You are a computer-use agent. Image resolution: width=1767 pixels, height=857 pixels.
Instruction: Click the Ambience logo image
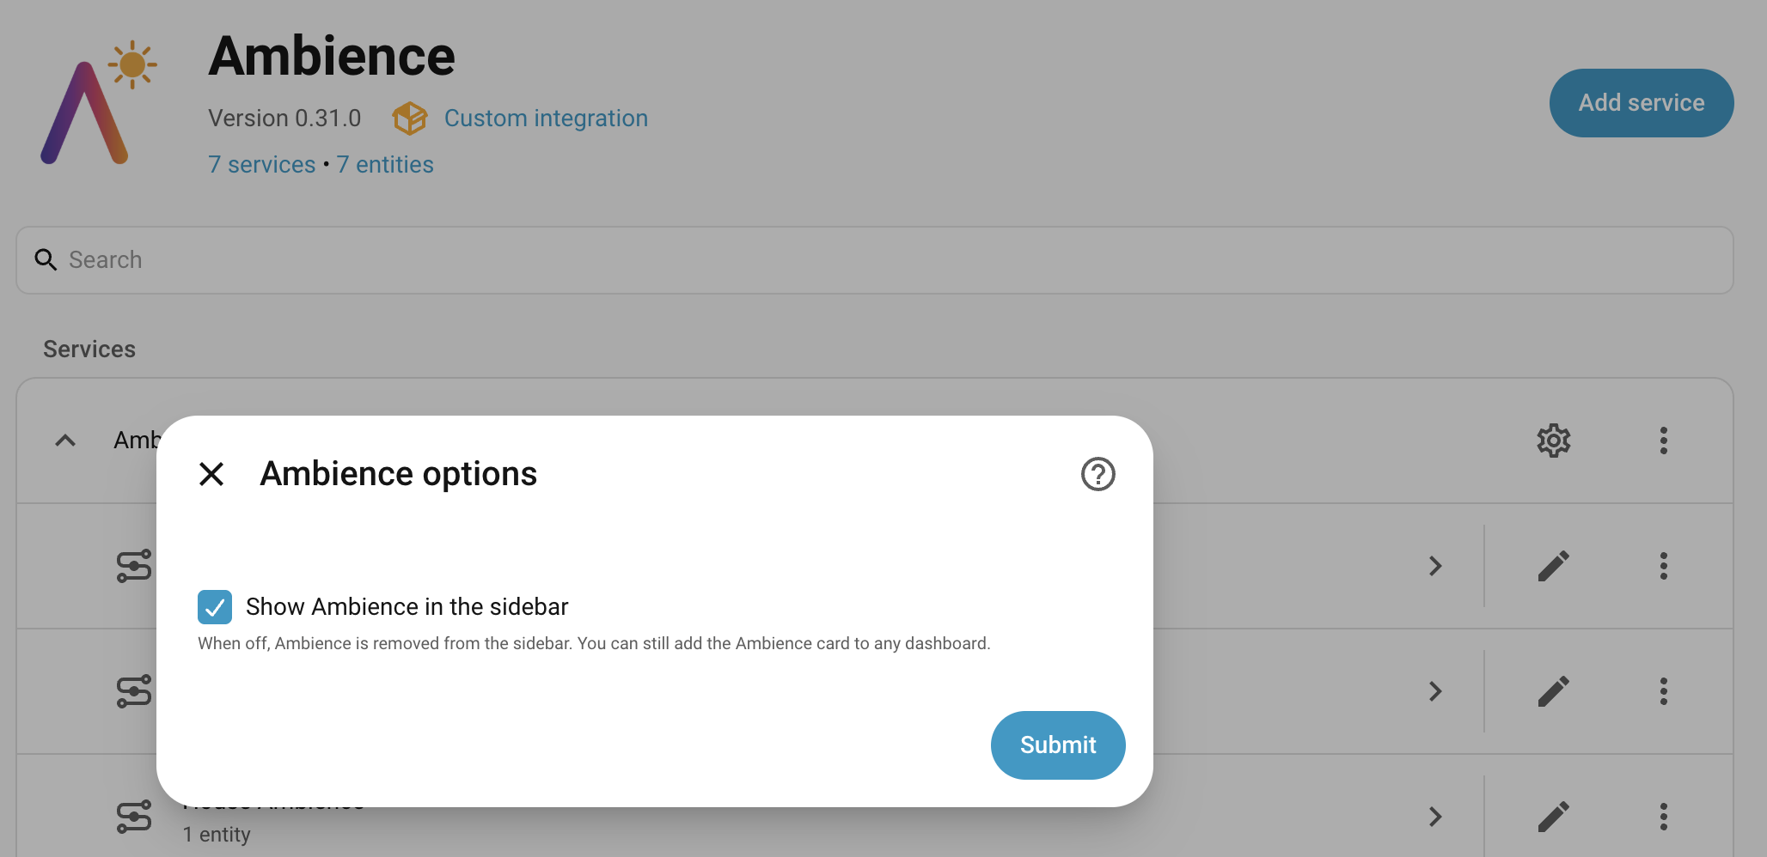98,101
